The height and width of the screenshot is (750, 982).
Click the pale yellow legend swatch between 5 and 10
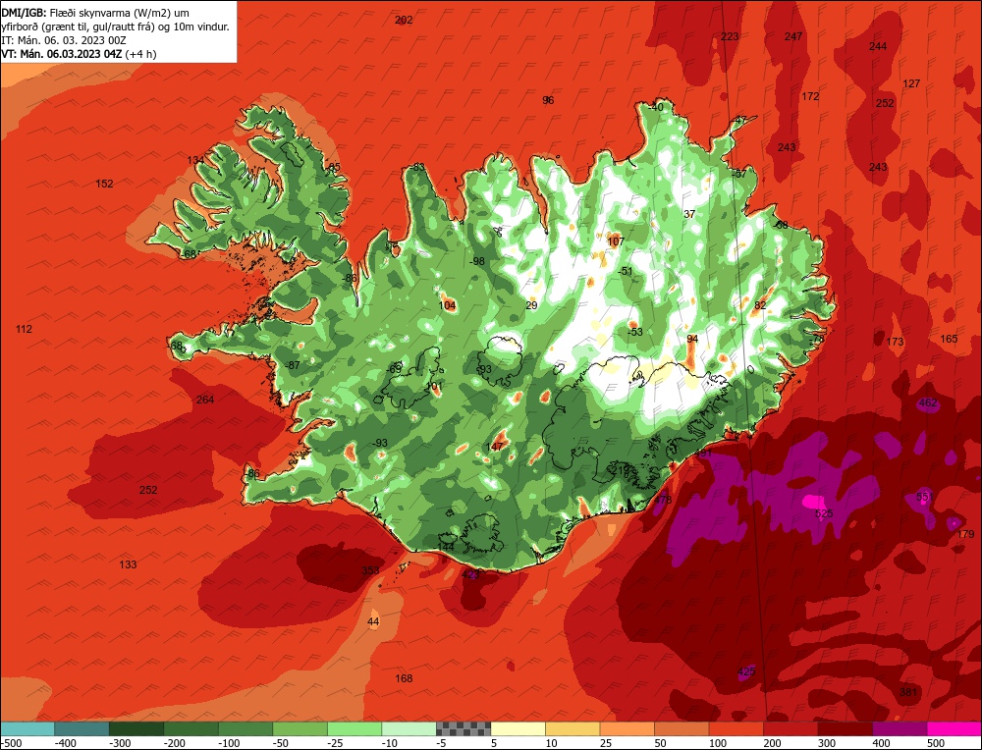coord(518,729)
